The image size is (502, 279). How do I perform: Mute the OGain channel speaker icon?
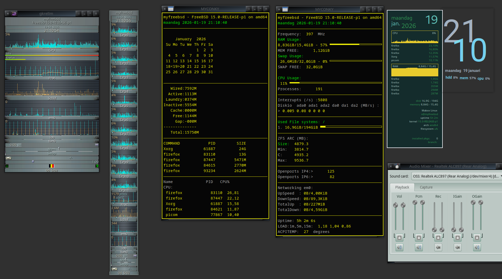click(477, 247)
